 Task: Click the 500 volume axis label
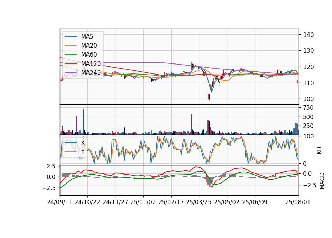click(x=308, y=117)
